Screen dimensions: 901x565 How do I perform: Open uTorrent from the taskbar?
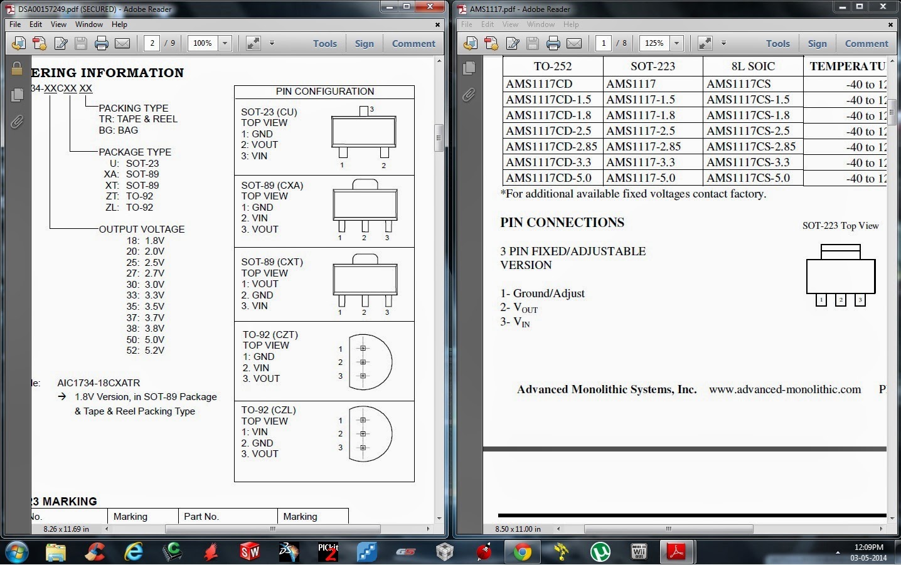tap(600, 552)
